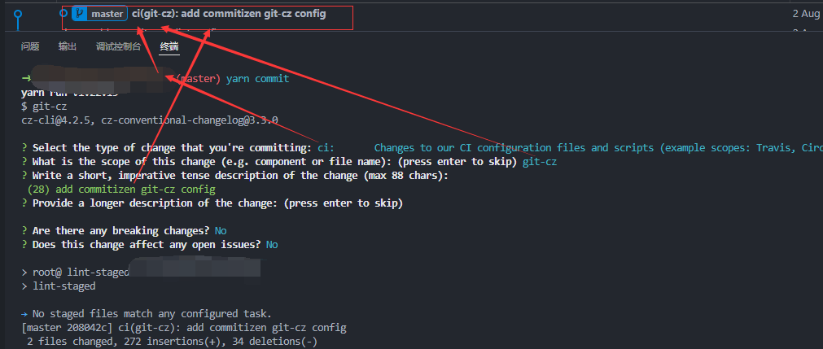Open commit 'ci(git-cz): add commitizen git-cz config'
Screen dimensions: 823x349
click(229, 14)
